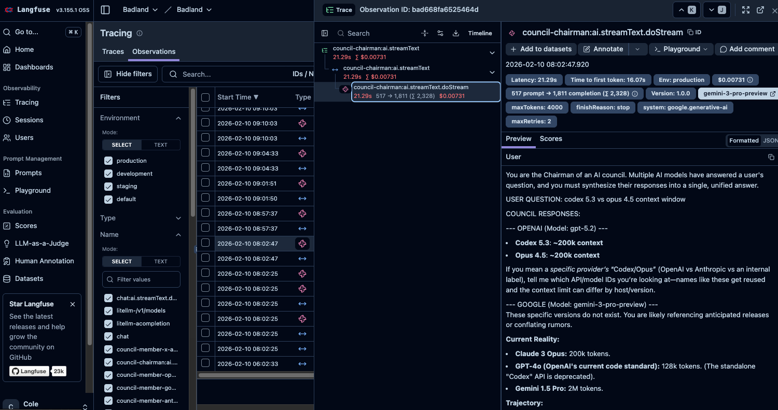
Task: Open the Playground from the sidebar
Action: [33, 190]
